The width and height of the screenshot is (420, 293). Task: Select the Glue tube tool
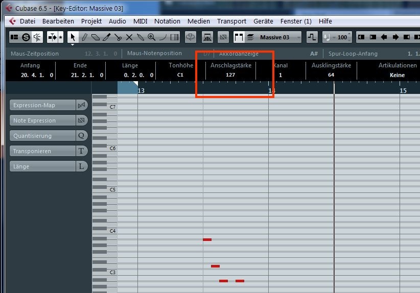tap(141, 37)
